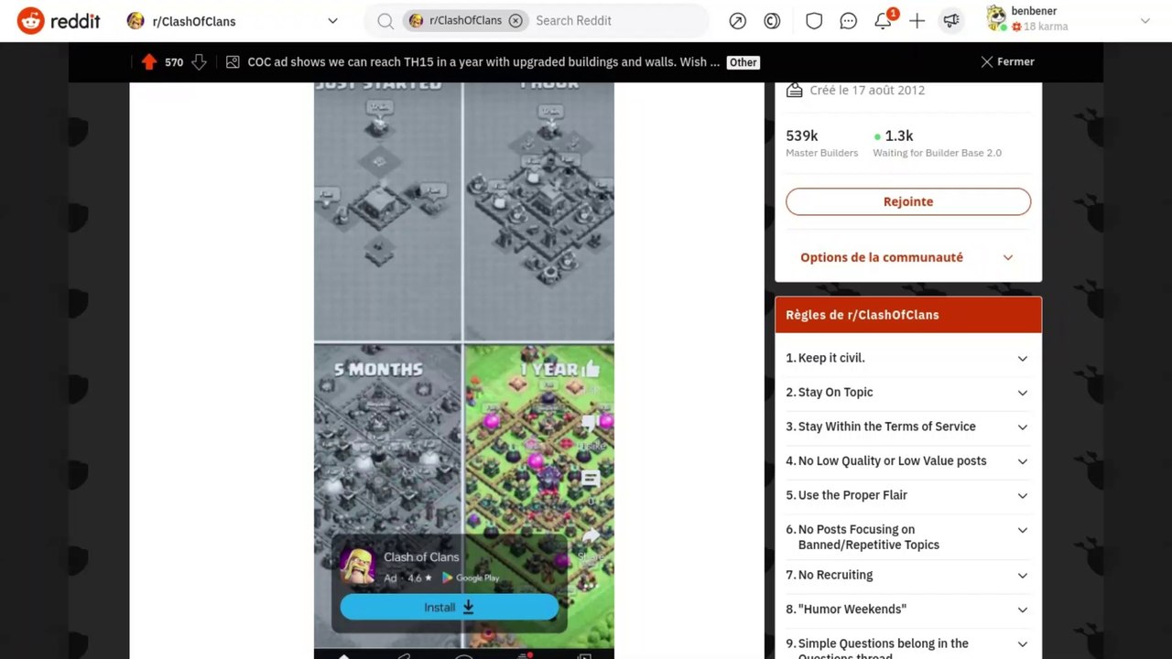Open the r/ClashOfClans community dropdown
The height and width of the screenshot is (659, 1172).
tap(233, 20)
